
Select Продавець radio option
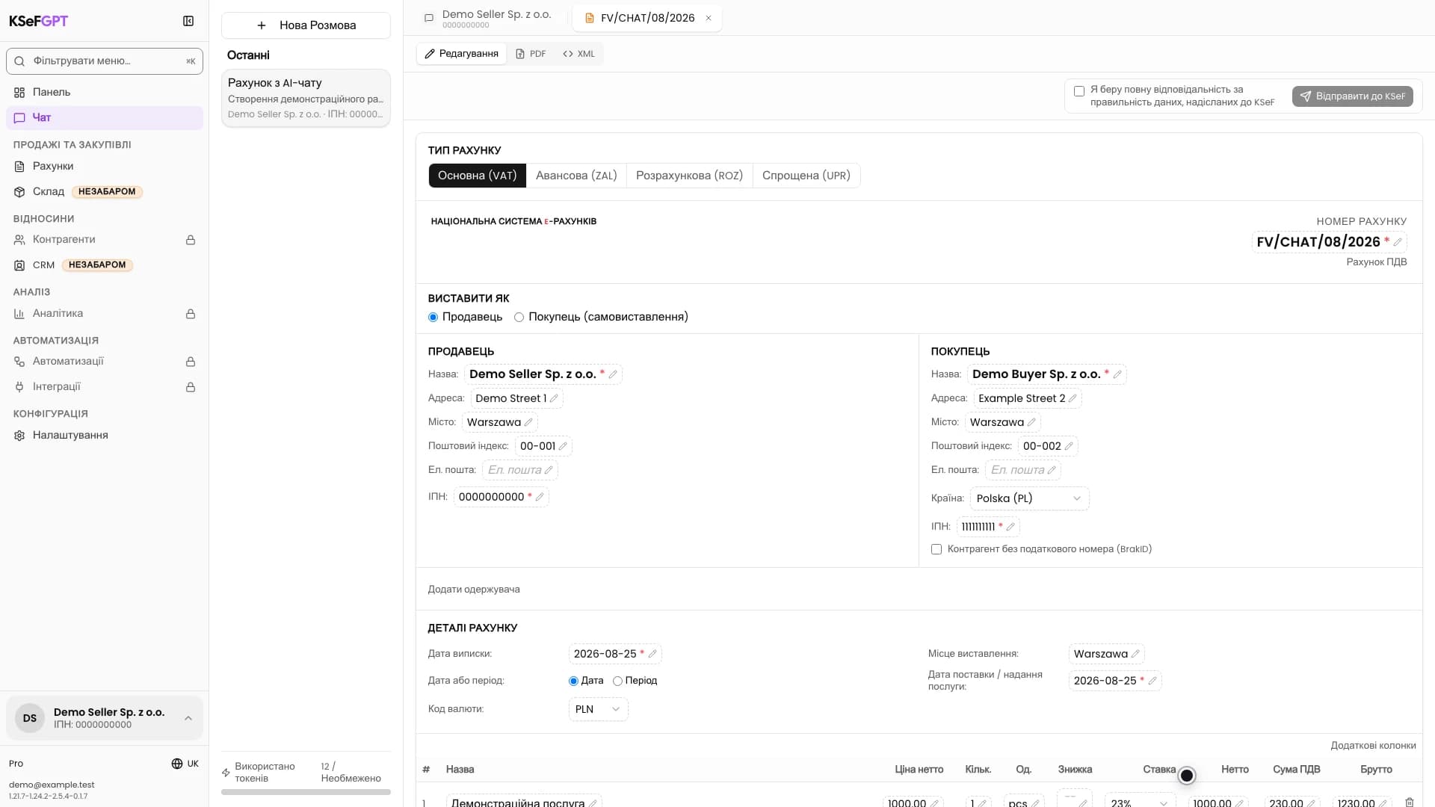click(x=433, y=318)
